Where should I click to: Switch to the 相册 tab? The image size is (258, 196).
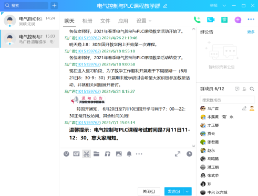[87, 21]
